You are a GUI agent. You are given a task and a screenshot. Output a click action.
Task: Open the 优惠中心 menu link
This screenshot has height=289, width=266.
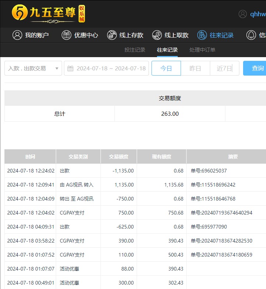[x=86, y=35]
